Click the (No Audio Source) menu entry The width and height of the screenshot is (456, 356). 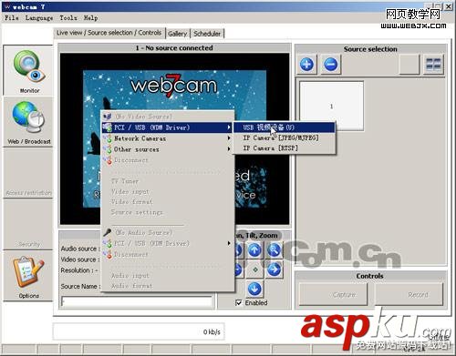168,233
